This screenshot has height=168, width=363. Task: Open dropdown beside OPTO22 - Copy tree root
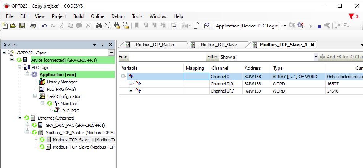click(x=111, y=53)
